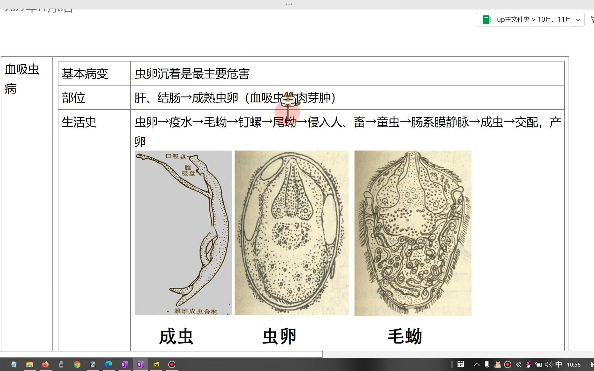594x371 pixels.
Task: Open the notepad app in the taskbar
Action: click(13, 364)
